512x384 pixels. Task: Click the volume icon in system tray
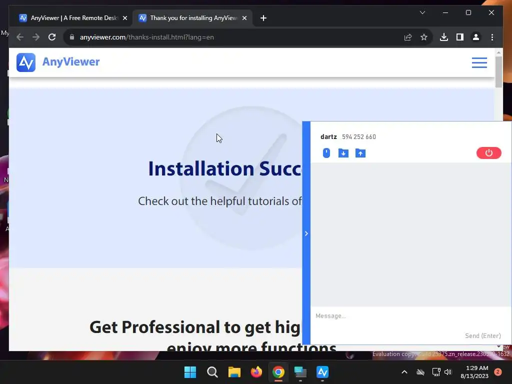[x=448, y=372]
